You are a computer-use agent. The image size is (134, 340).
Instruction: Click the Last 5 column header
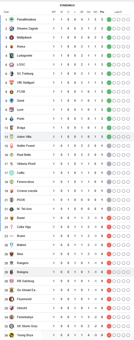(x=118, y=12)
